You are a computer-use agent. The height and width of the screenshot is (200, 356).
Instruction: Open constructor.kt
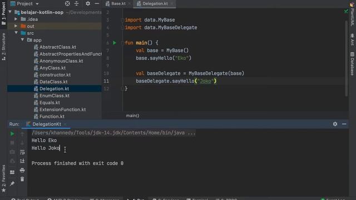(55, 75)
